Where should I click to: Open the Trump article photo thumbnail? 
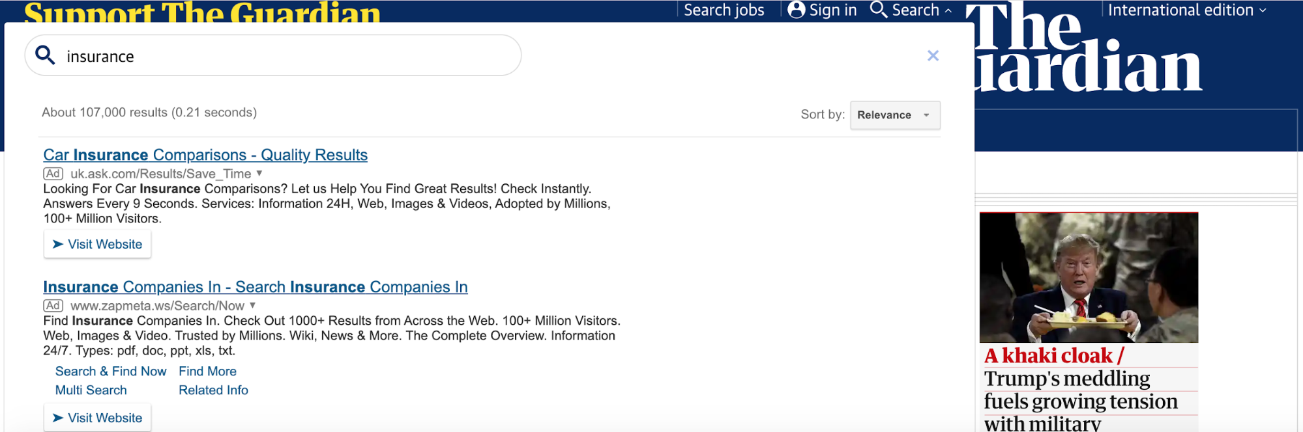tap(1089, 278)
